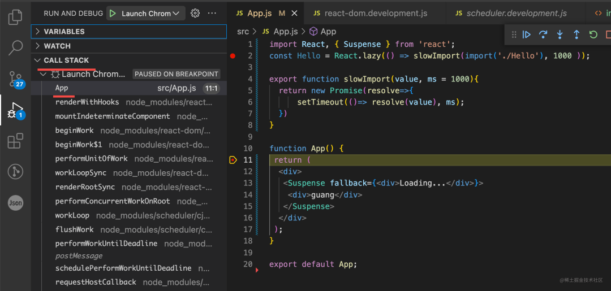
Task: Select performWorkUntilDeadline stack frame
Action: coord(129,244)
